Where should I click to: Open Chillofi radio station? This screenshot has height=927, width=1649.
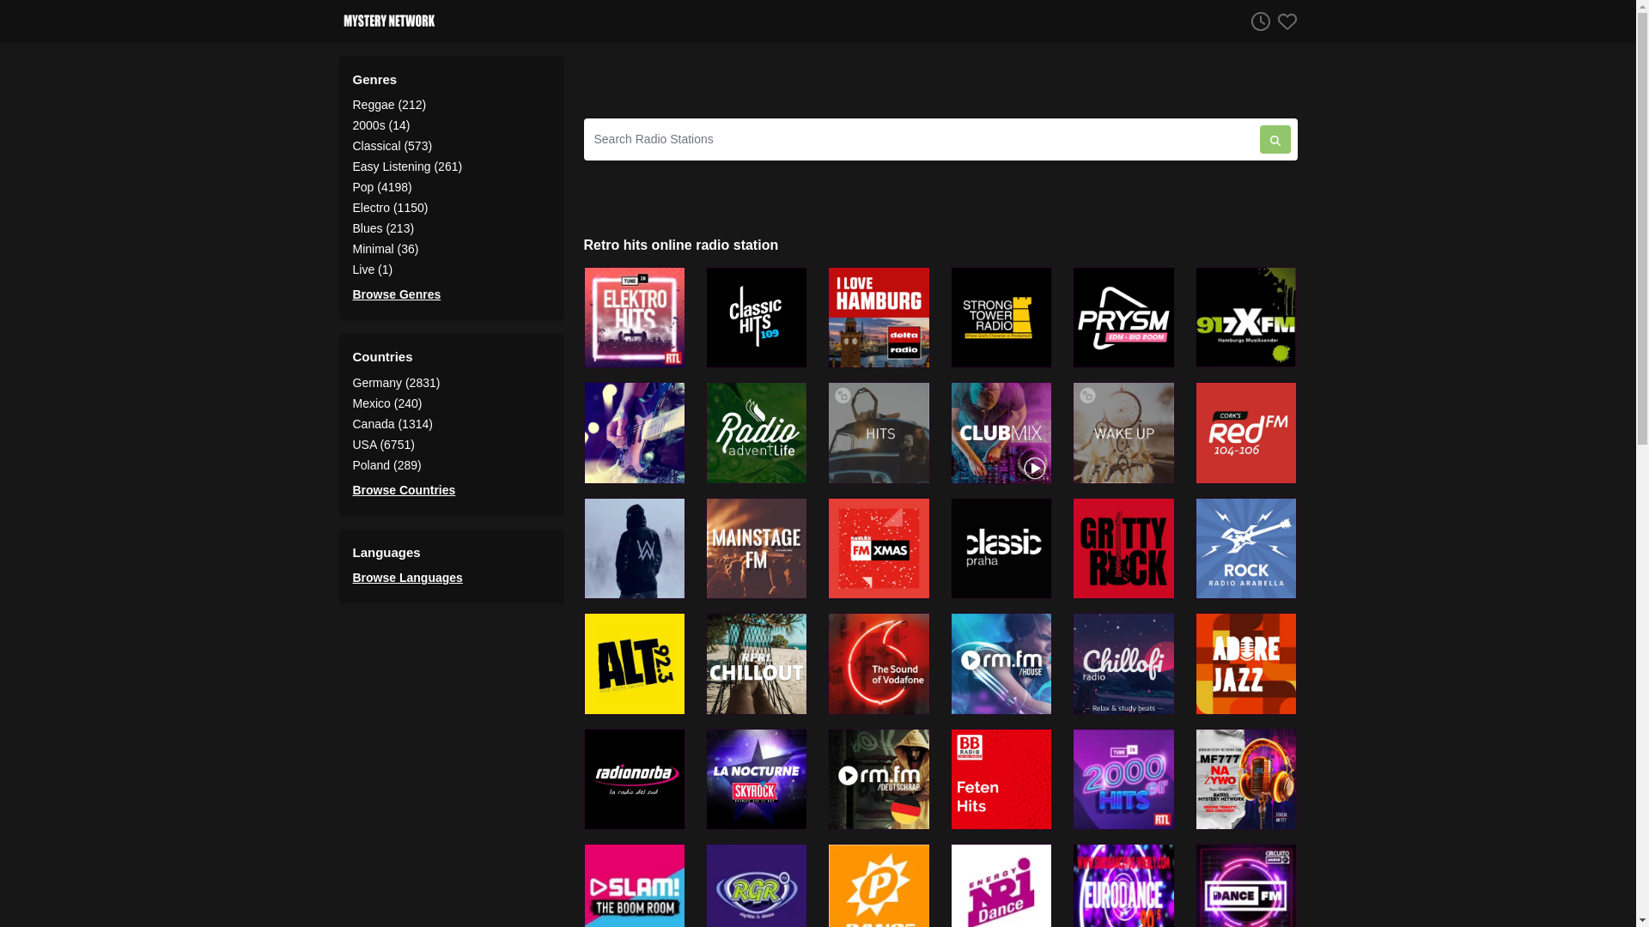pyautogui.click(x=1123, y=663)
